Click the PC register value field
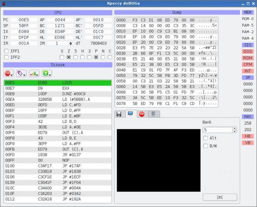The image size is (257, 207). pyautogui.click(x=24, y=20)
